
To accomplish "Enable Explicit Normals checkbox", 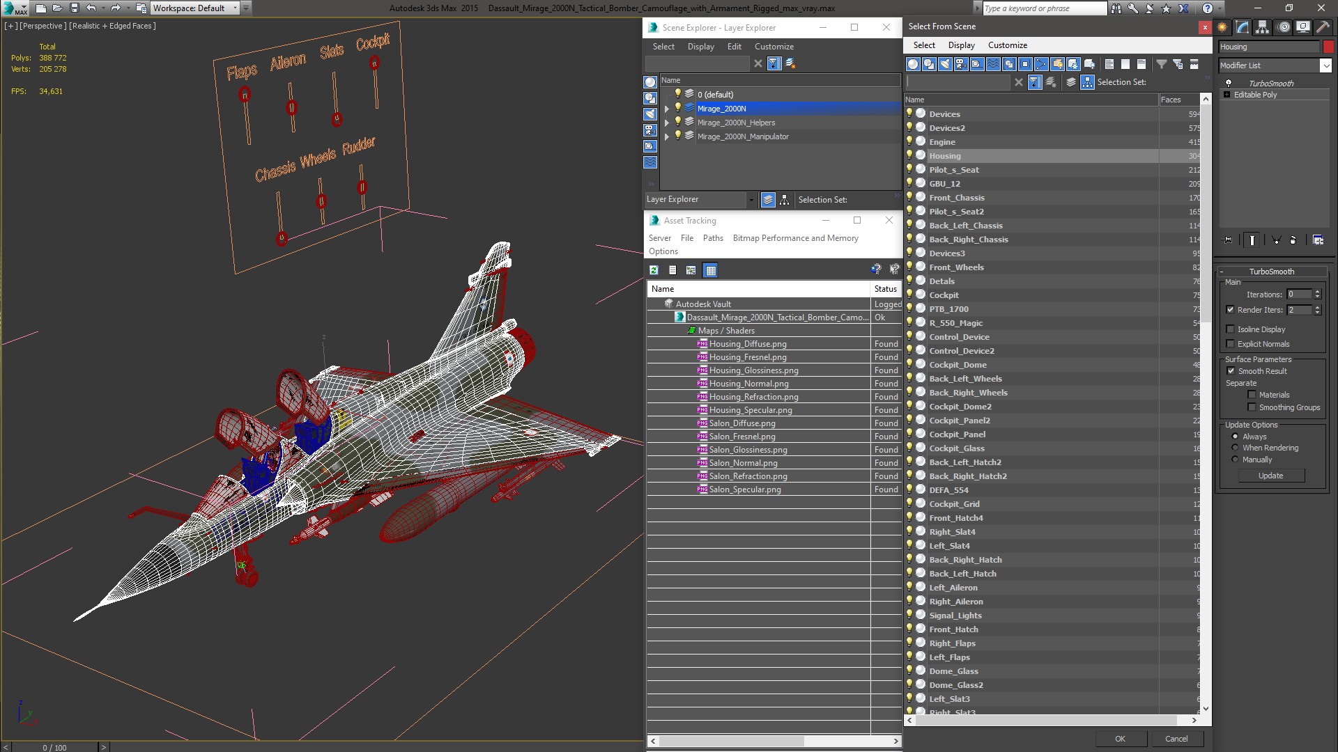I will [x=1230, y=344].
